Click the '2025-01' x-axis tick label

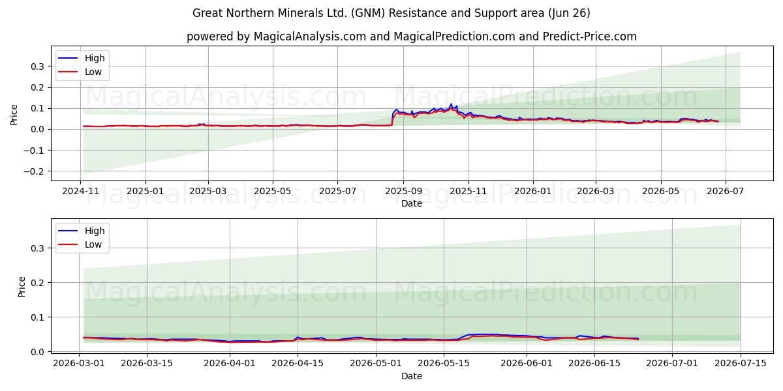point(145,192)
